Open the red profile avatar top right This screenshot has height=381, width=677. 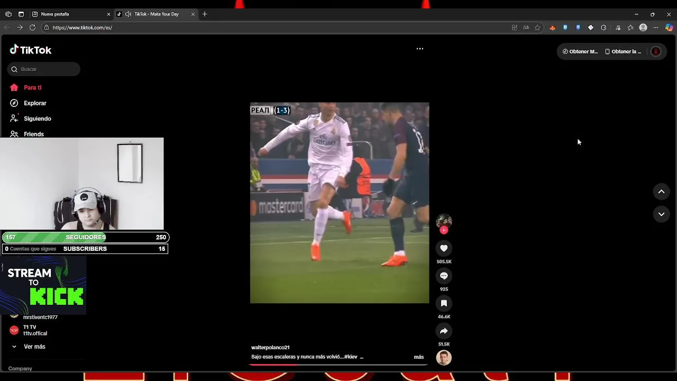pos(656,51)
